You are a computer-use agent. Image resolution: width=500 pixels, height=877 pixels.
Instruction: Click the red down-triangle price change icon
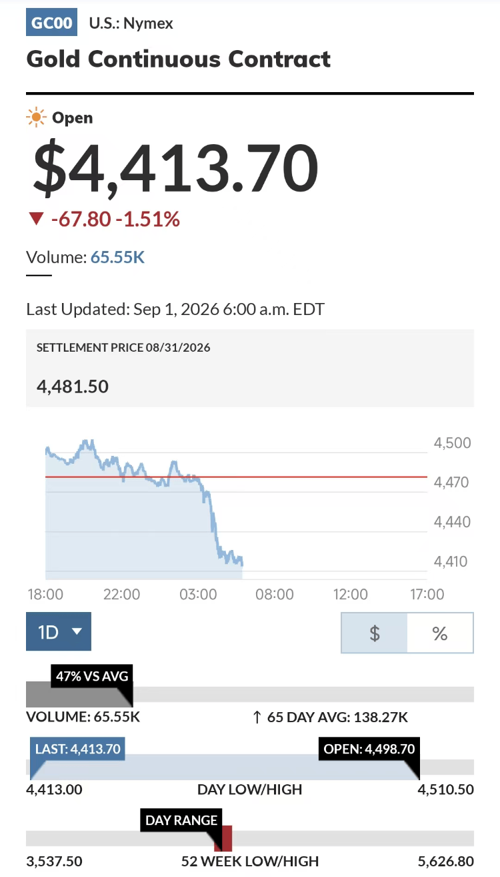pyautogui.click(x=36, y=220)
